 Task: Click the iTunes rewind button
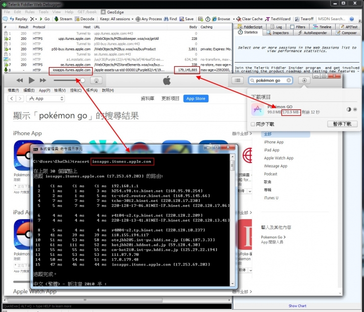point(20,80)
